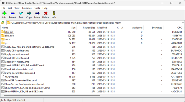
Task: Click the folder icon in address bar
Action: coord(9,22)
